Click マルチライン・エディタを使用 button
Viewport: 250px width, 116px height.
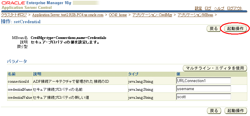pyautogui.click(x=215, y=68)
